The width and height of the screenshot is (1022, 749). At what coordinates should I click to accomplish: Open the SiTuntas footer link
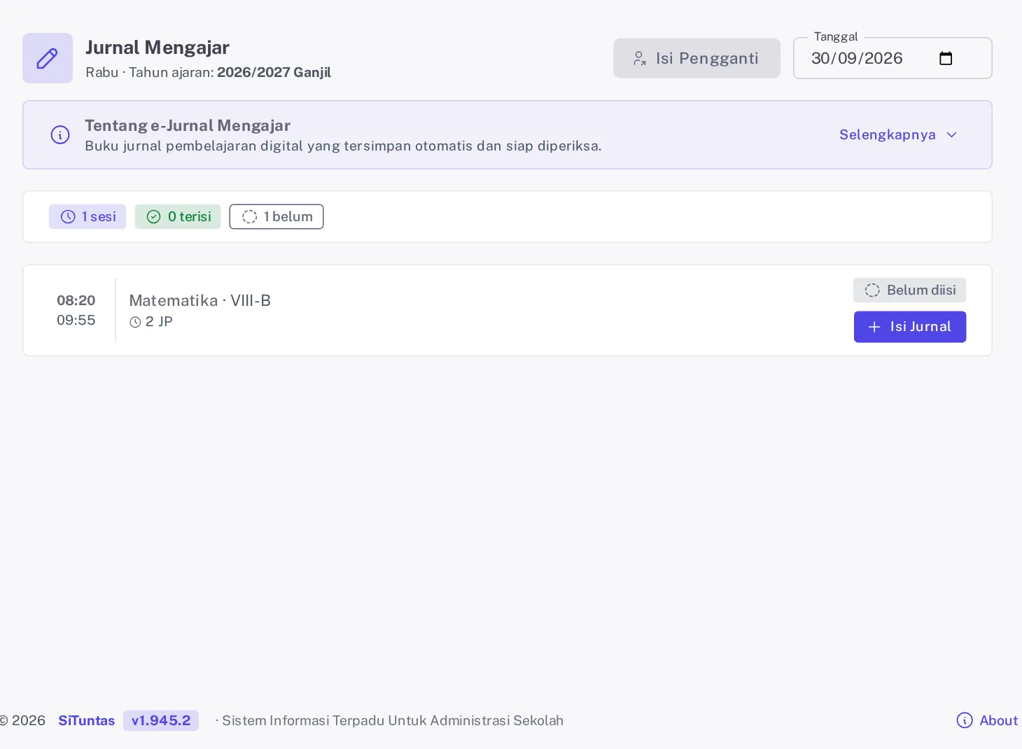click(86, 720)
